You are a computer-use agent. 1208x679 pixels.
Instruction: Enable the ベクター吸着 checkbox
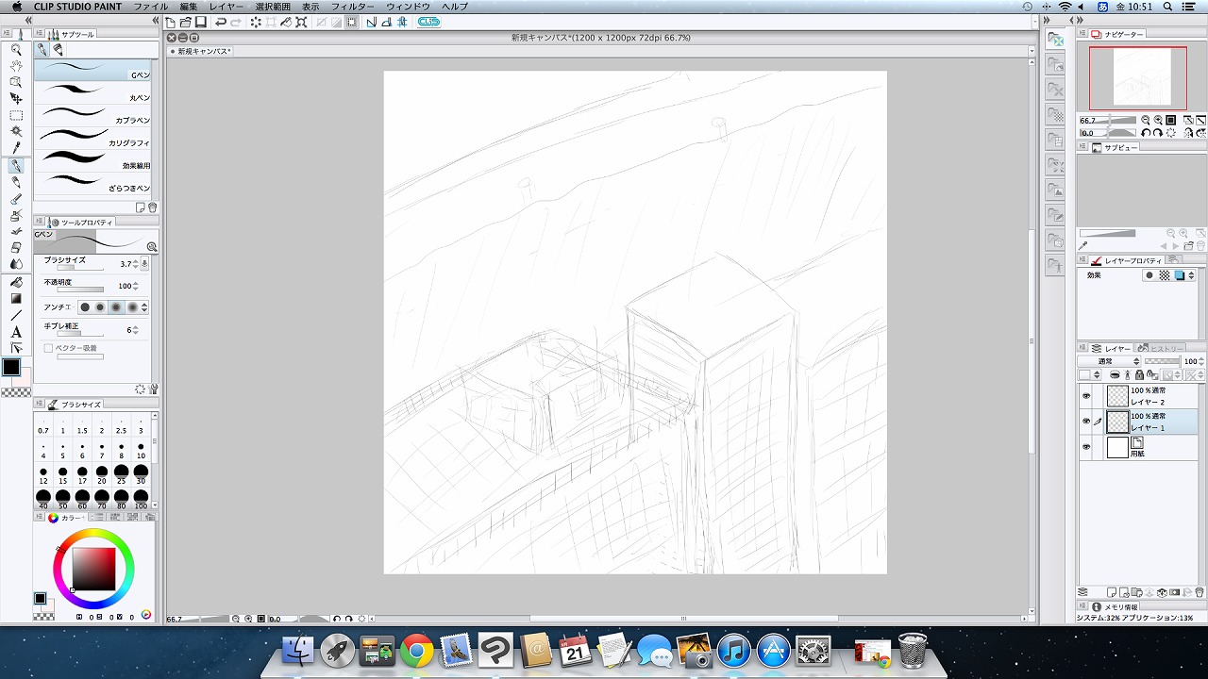pos(48,348)
